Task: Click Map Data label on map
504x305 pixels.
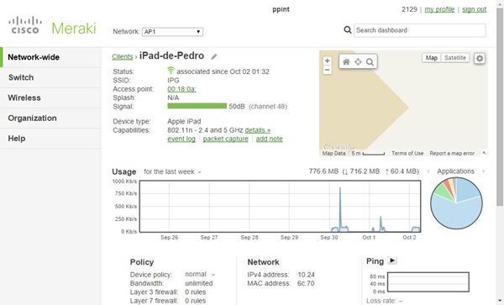Action: (x=333, y=153)
